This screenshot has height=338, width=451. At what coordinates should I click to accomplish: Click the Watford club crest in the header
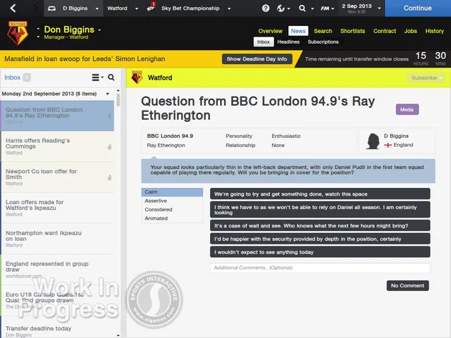[x=18, y=33]
